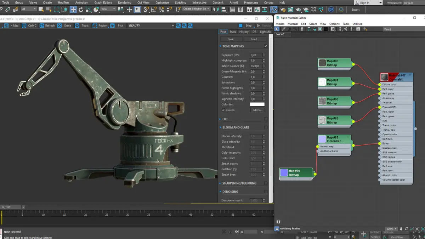
Task: Select the Move transform tool in main toolbar
Action: [73, 10]
